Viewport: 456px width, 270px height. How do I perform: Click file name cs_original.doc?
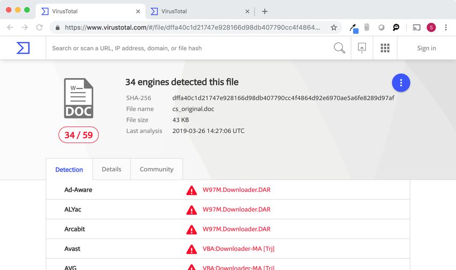[193, 109]
